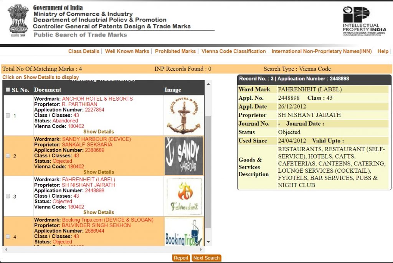Click the Government of India emblem logo
393x263 pixels.
[x=18, y=20]
